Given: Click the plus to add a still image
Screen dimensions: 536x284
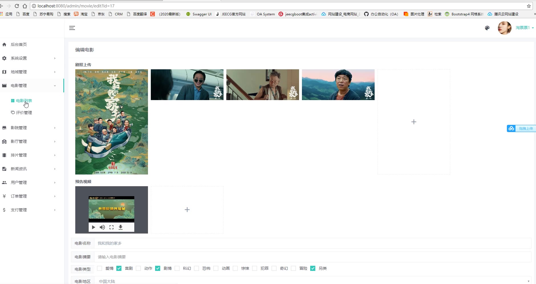Looking at the screenshot, I should tap(414, 122).
